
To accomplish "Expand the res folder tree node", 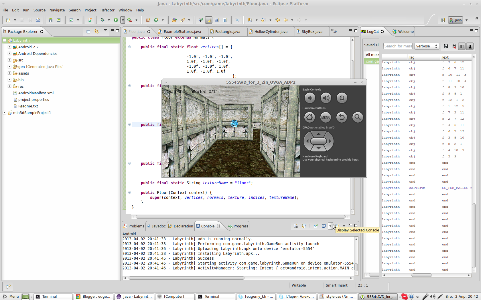I will point(9,86).
